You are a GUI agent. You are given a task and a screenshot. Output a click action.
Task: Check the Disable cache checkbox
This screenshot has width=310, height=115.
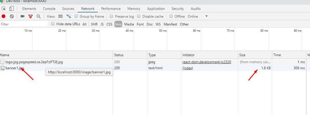tap(139, 16)
